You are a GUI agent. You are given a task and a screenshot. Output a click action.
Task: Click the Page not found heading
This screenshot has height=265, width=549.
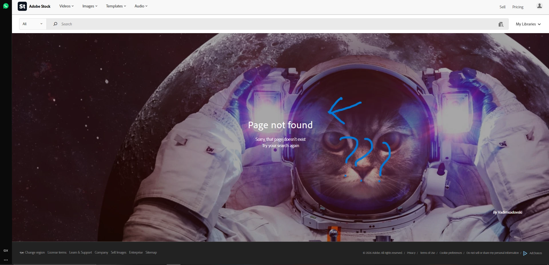pyautogui.click(x=280, y=125)
